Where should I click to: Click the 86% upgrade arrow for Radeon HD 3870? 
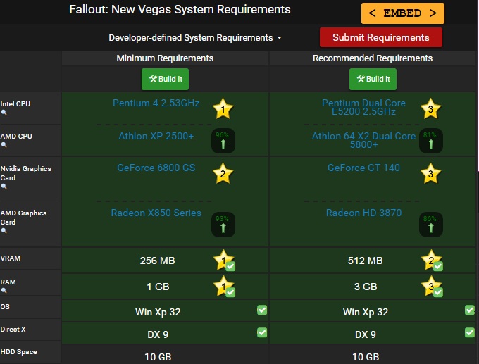(x=430, y=225)
